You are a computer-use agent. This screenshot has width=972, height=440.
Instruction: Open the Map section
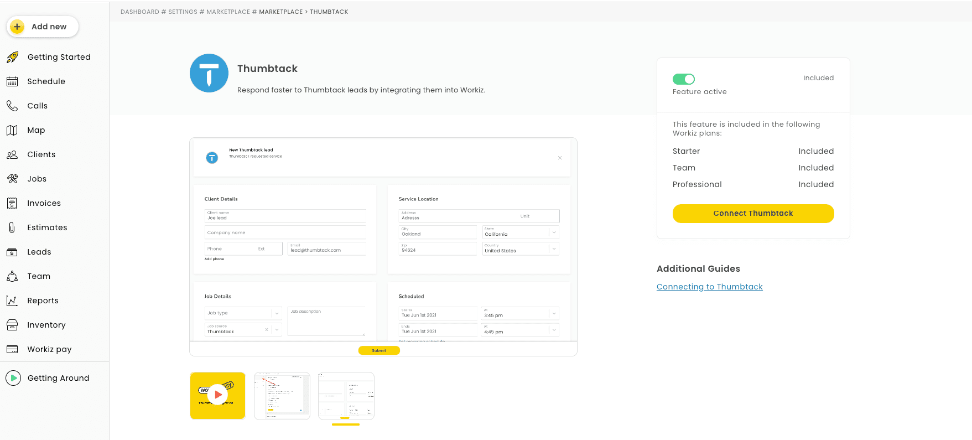click(37, 130)
